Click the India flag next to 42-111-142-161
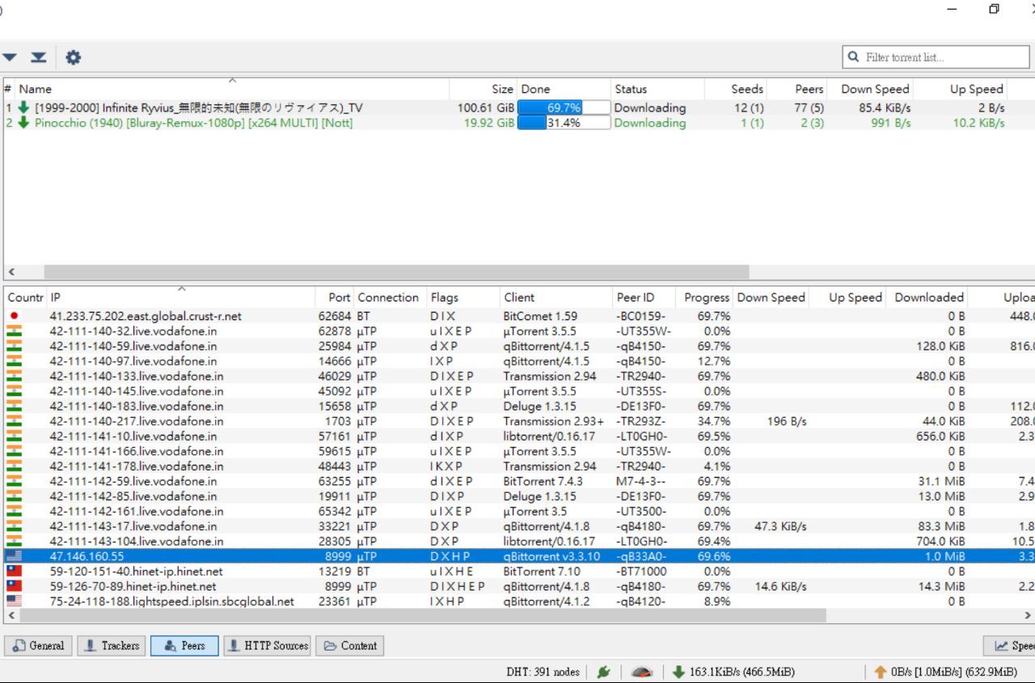Screen dimensions: 1035x683 [15, 511]
